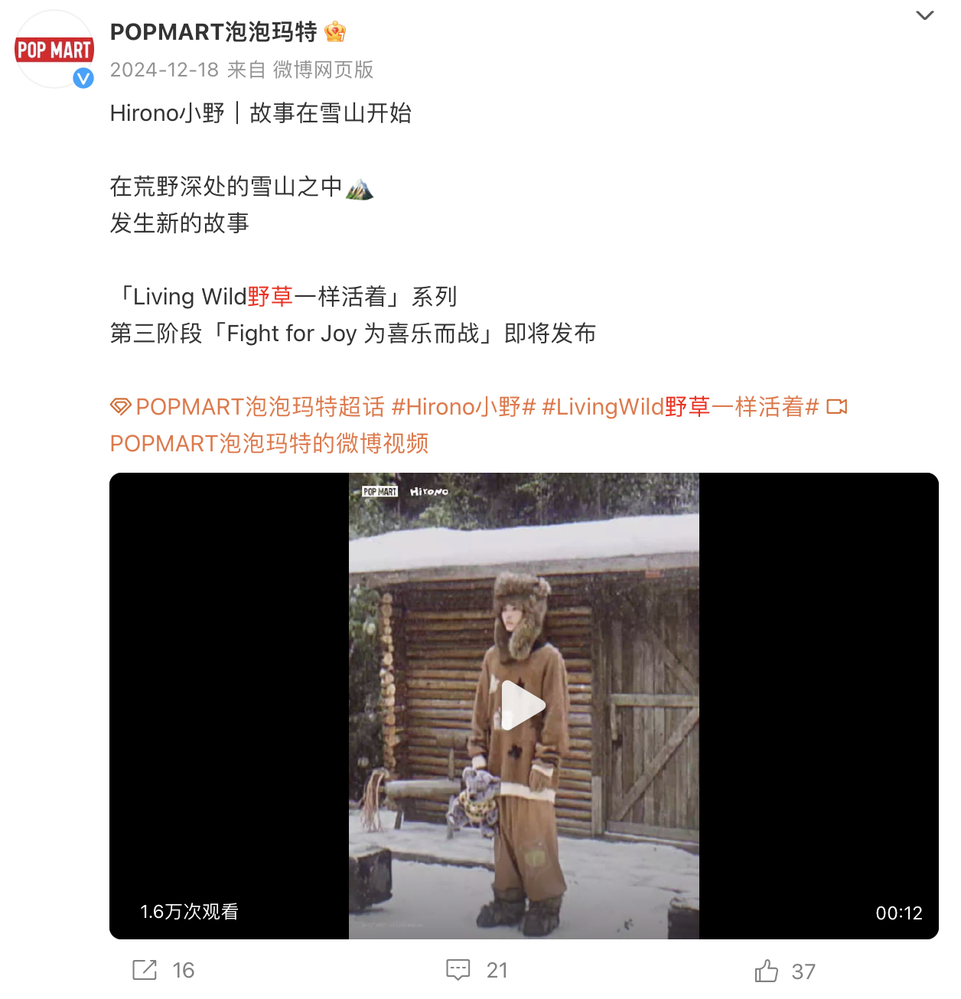The height and width of the screenshot is (999, 961).
Task: Click the 1.6万次观看 view count
Action: tap(190, 912)
